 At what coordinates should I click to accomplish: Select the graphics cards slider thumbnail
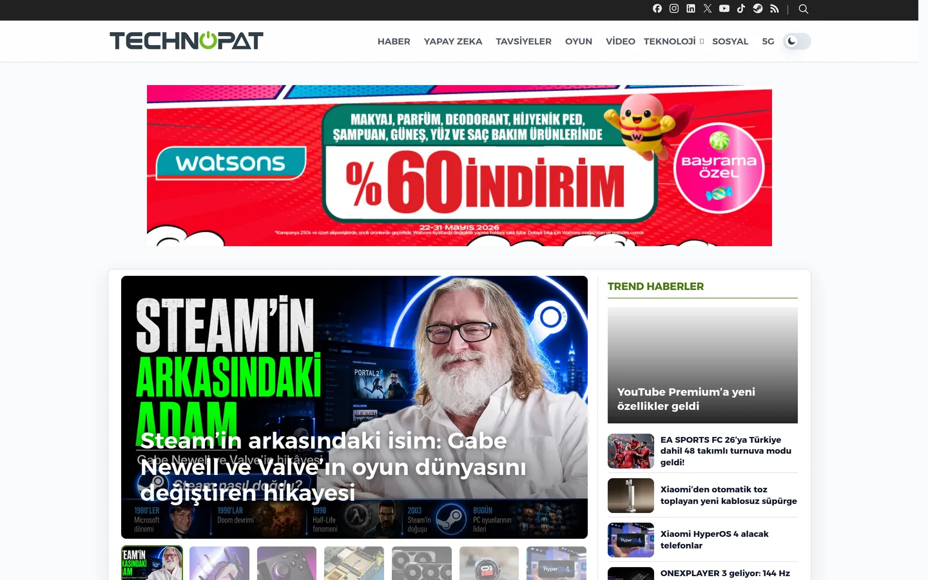(421, 563)
